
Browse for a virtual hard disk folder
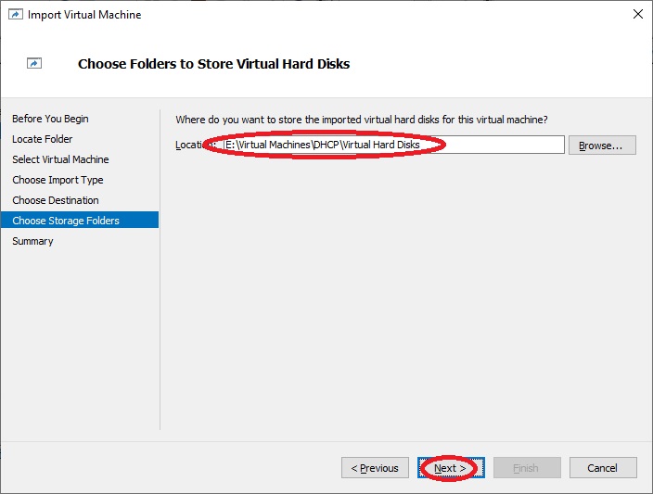click(x=602, y=146)
